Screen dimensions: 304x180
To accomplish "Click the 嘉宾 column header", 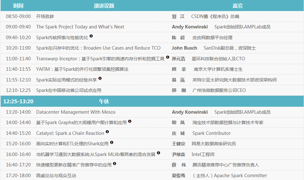I will 238,6.
